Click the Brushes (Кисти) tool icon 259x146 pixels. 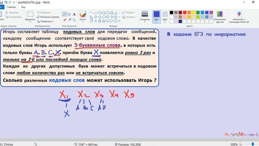click(83, 15)
